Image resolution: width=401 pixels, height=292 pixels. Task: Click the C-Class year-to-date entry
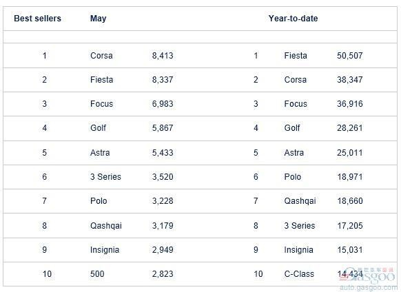coord(299,274)
